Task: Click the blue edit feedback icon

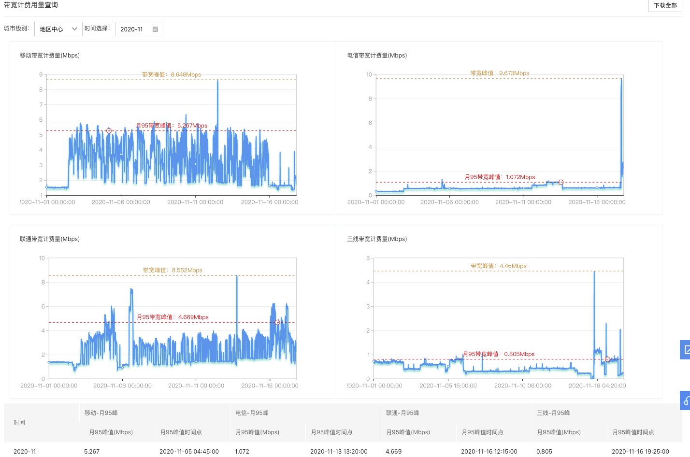Action: pos(685,350)
